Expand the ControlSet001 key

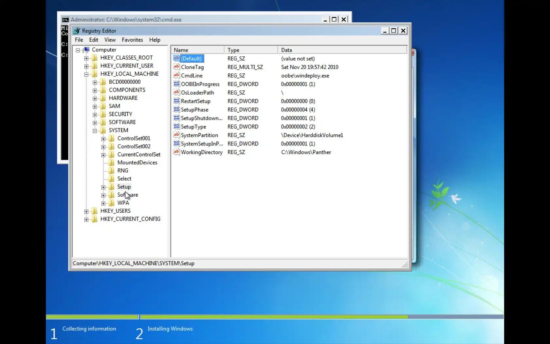pyautogui.click(x=103, y=139)
